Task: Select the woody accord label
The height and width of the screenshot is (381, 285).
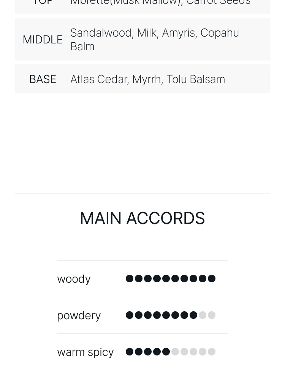Action: 74,279
